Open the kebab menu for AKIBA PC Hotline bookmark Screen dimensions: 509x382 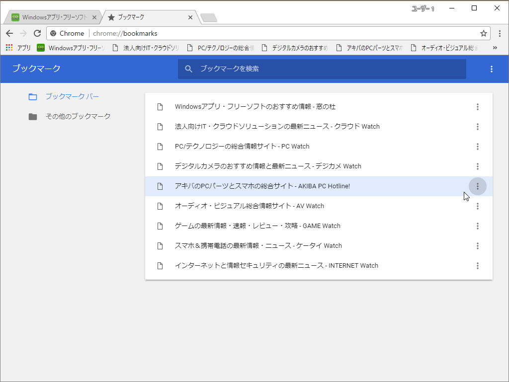coord(477,186)
